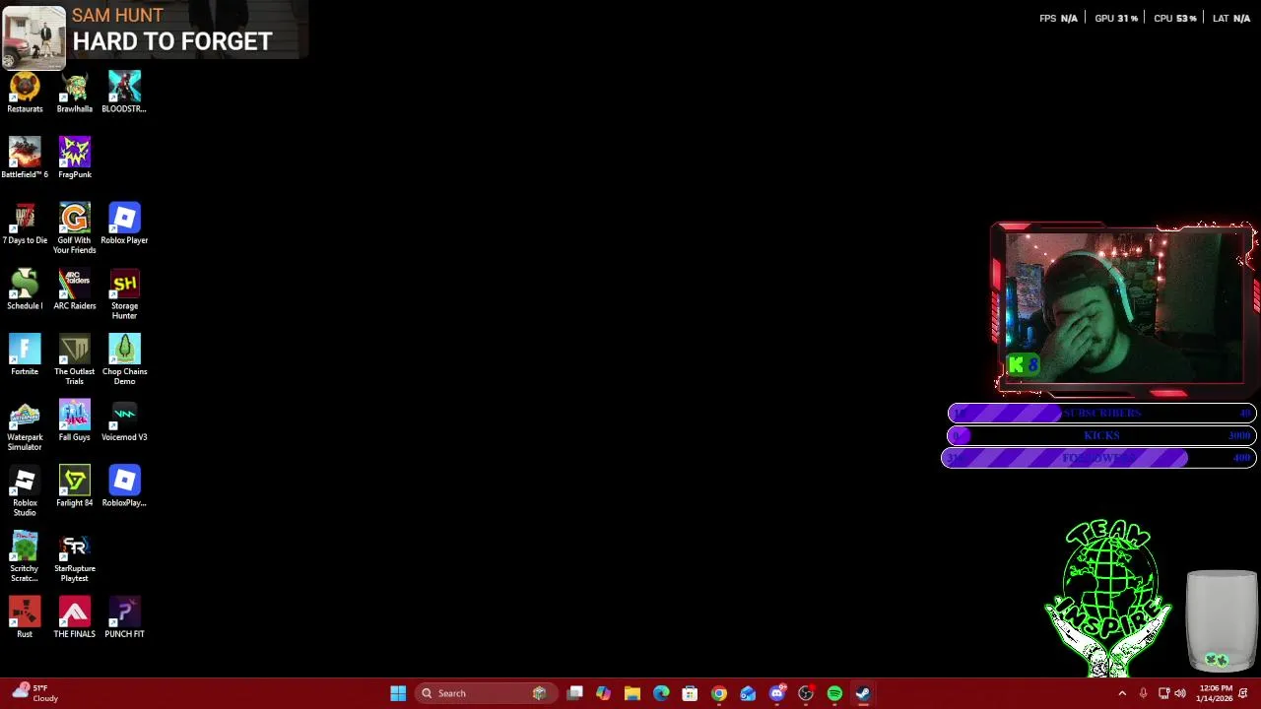This screenshot has height=709, width=1261.
Task: Click the Followers goal progress bar
Action: pyautogui.click(x=1099, y=458)
